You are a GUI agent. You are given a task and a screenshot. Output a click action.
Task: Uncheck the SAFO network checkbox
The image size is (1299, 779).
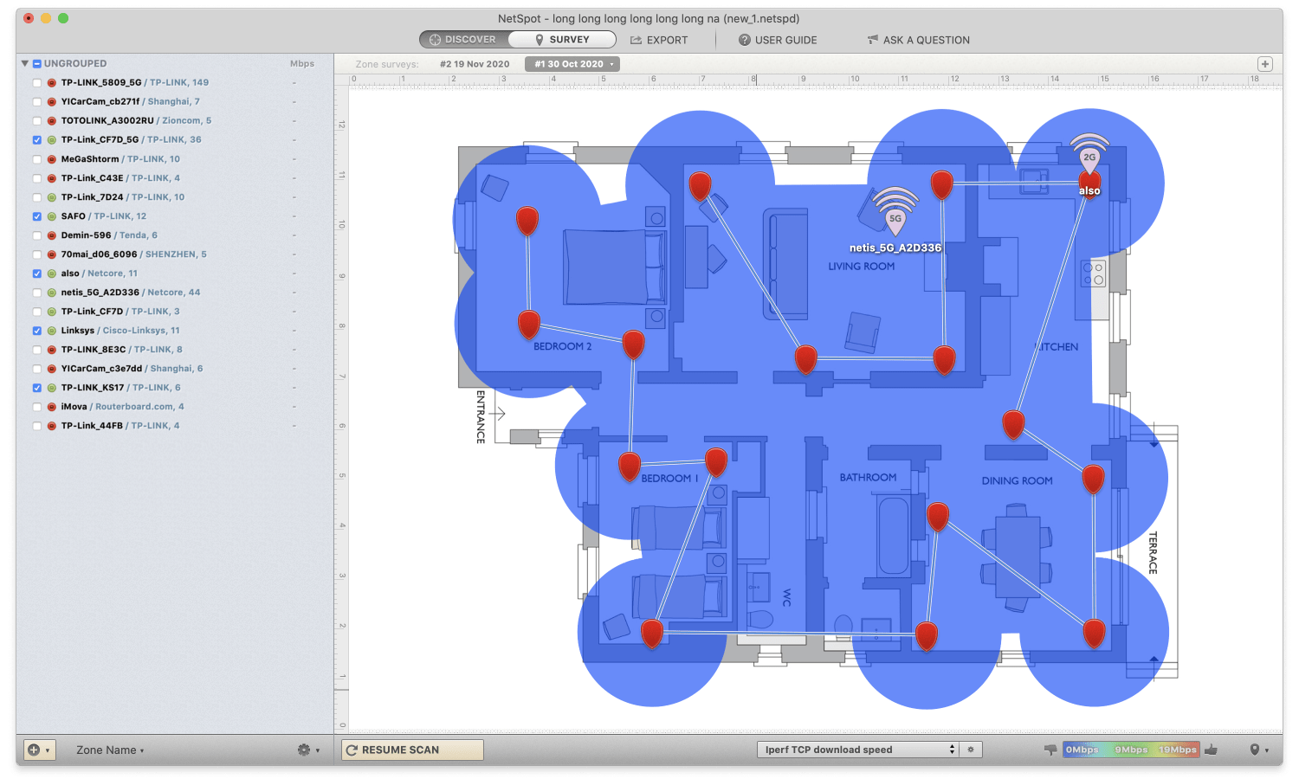click(x=37, y=216)
